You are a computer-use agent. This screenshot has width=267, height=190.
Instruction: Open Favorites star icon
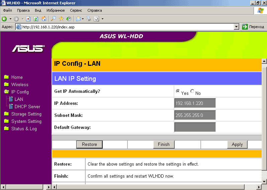[x=61, y=19]
